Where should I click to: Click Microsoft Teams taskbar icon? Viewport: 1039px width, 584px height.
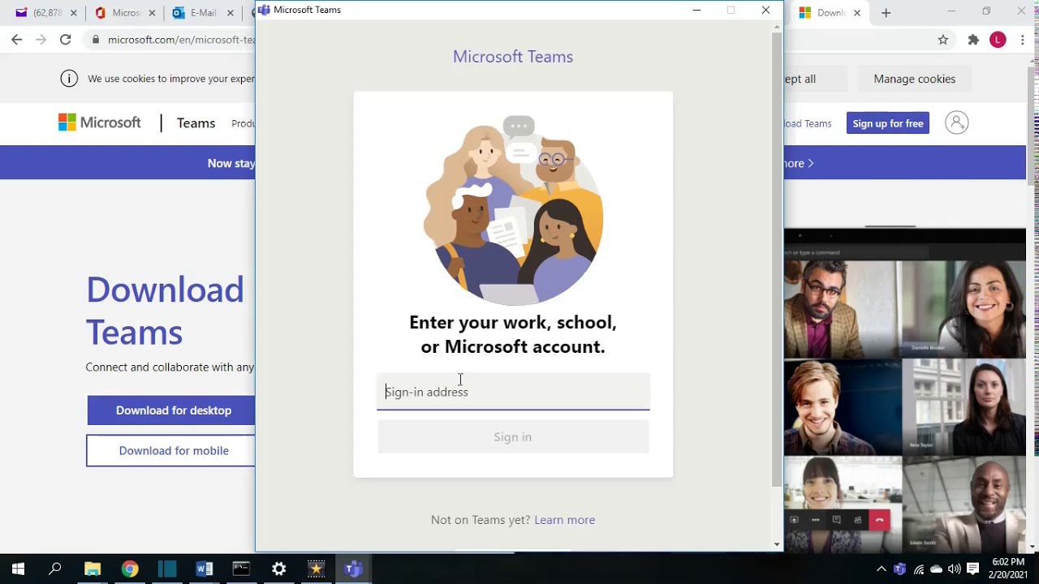353,569
